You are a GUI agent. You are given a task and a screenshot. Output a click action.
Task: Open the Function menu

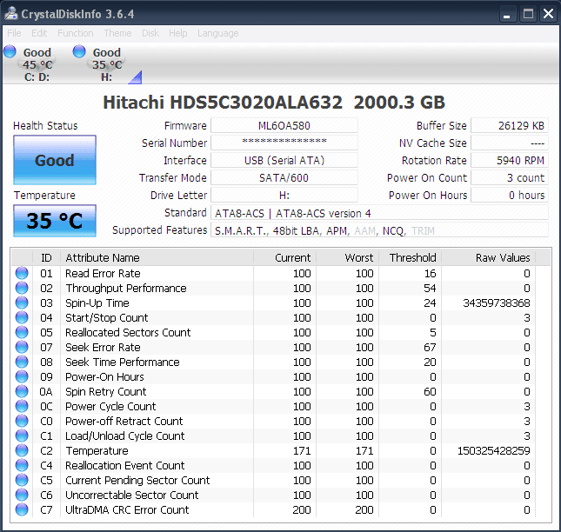coord(75,33)
